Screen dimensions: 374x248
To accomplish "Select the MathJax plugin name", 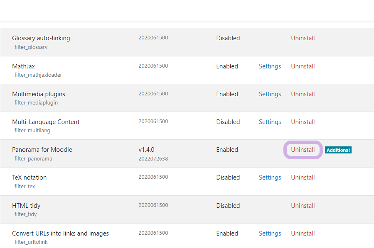I will coord(23,66).
